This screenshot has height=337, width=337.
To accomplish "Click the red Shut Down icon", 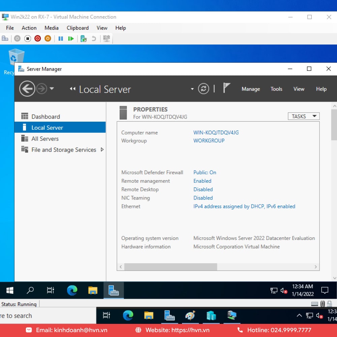I will tap(38, 39).
